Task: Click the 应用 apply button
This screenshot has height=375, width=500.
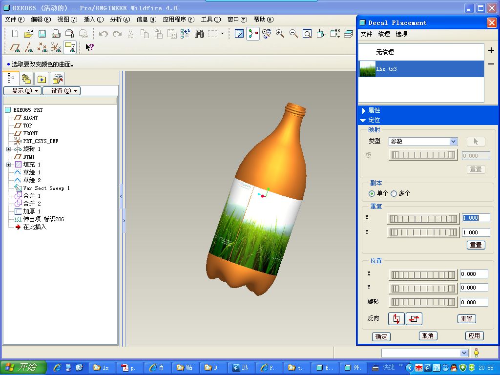Action: click(474, 336)
